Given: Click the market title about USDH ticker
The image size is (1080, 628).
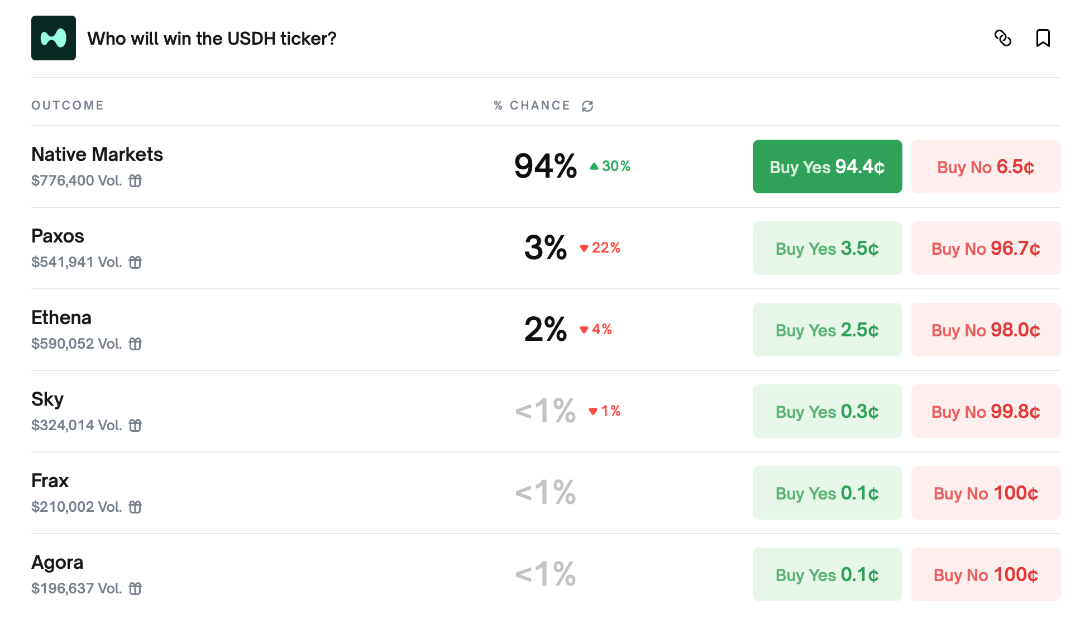Looking at the screenshot, I should point(212,39).
